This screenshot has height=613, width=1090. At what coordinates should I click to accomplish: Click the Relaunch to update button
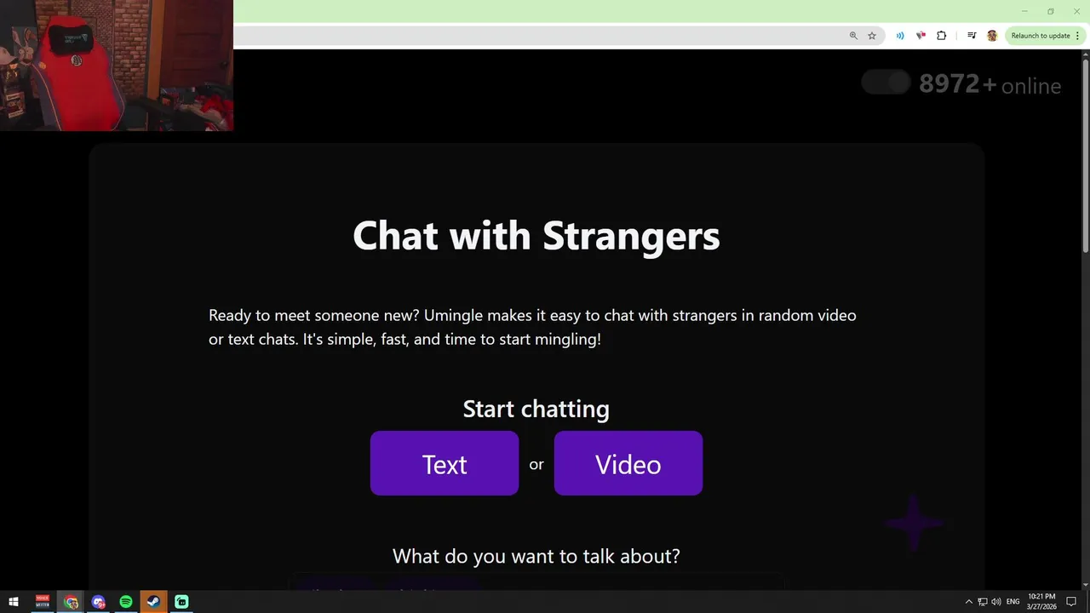pyautogui.click(x=1041, y=36)
